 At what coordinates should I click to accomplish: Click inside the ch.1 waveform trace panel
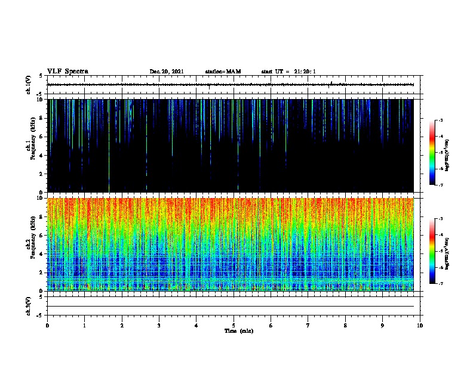pyautogui.click(x=234, y=85)
